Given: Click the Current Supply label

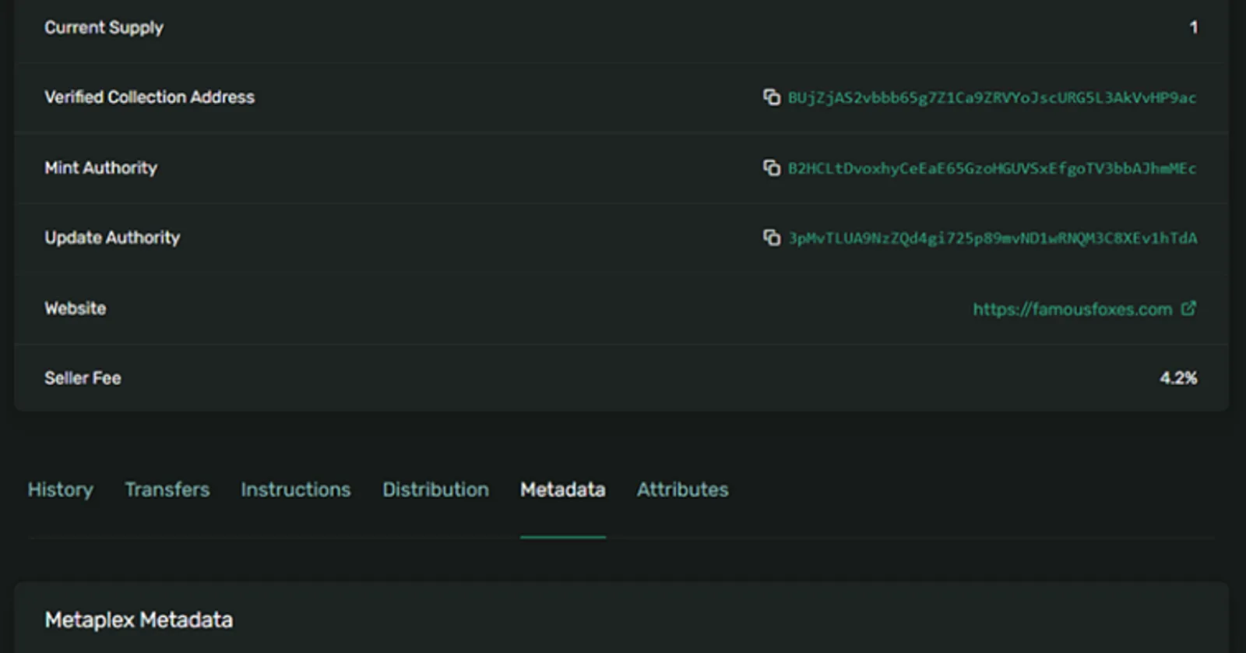Looking at the screenshot, I should click(x=104, y=28).
